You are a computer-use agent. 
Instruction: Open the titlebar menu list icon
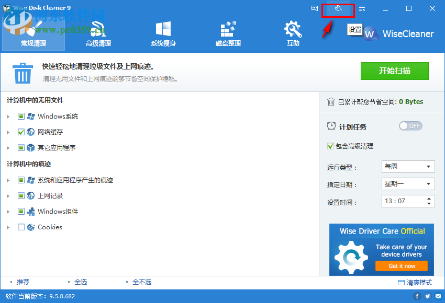pos(361,8)
